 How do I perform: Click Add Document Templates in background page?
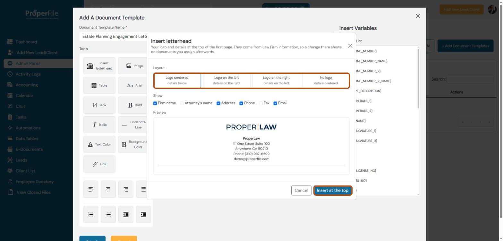pyautogui.click(x=465, y=46)
